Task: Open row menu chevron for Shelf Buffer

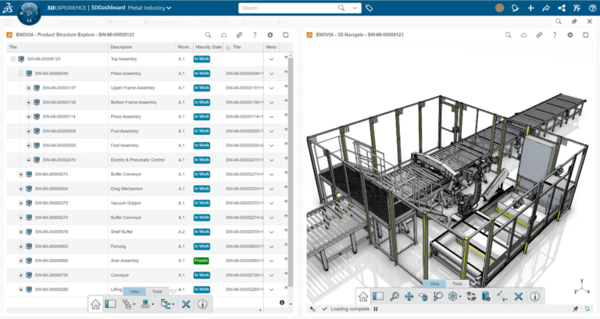Action: pos(271,232)
